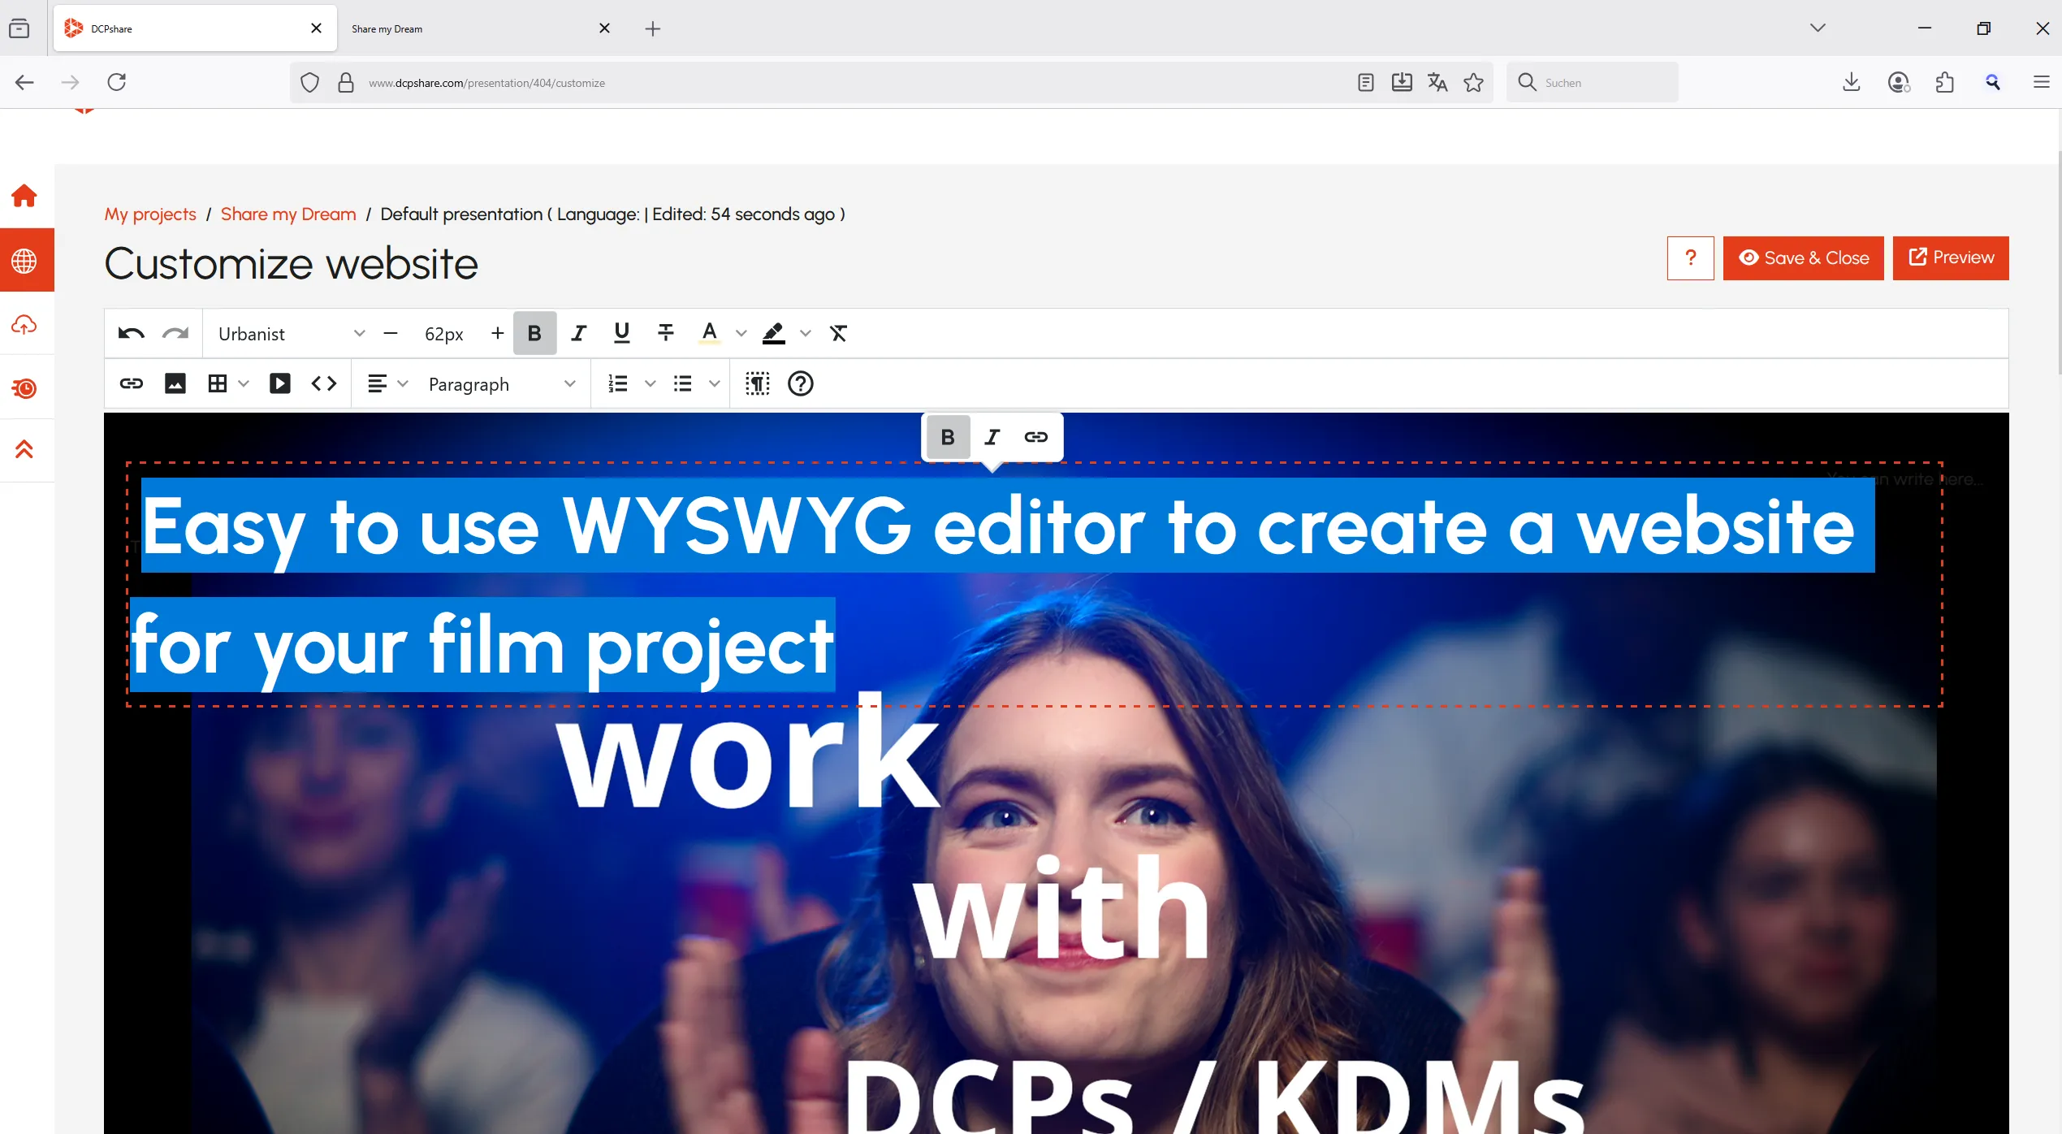Toggle show blocks icon in toolbar
This screenshot has width=2062, height=1134.
[757, 383]
